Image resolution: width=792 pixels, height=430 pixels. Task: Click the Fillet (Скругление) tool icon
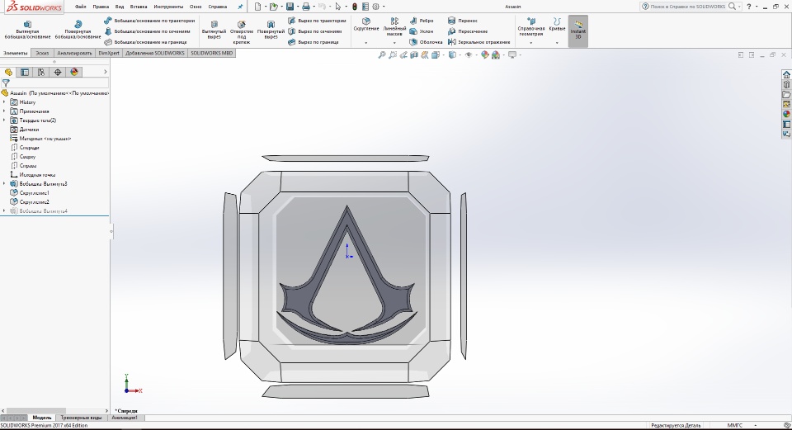[x=365, y=21]
